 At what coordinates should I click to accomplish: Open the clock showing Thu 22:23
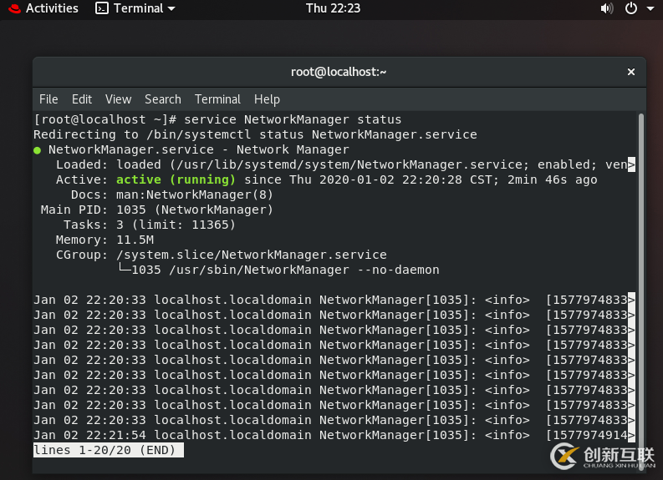[x=333, y=8]
